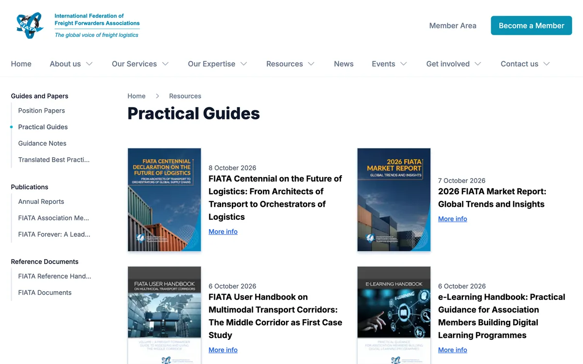Open Annual Reports in sidebar

click(x=41, y=202)
